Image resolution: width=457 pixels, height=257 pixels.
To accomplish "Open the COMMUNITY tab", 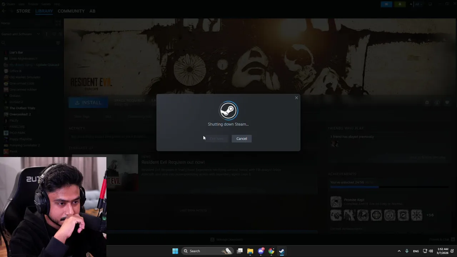I will click(x=71, y=11).
